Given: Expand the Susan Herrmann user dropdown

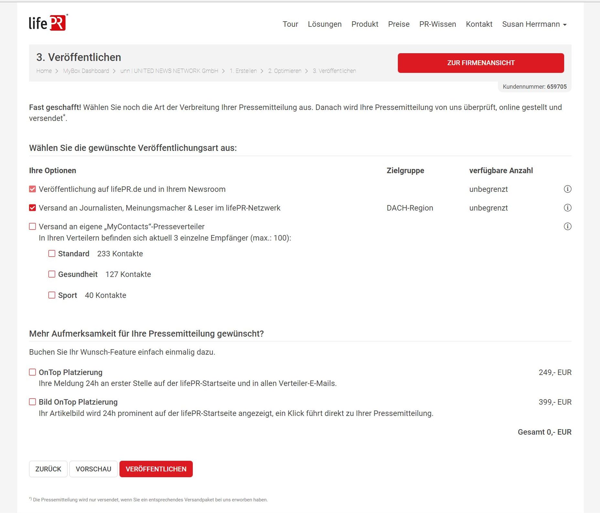Looking at the screenshot, I should click(534, 25).
